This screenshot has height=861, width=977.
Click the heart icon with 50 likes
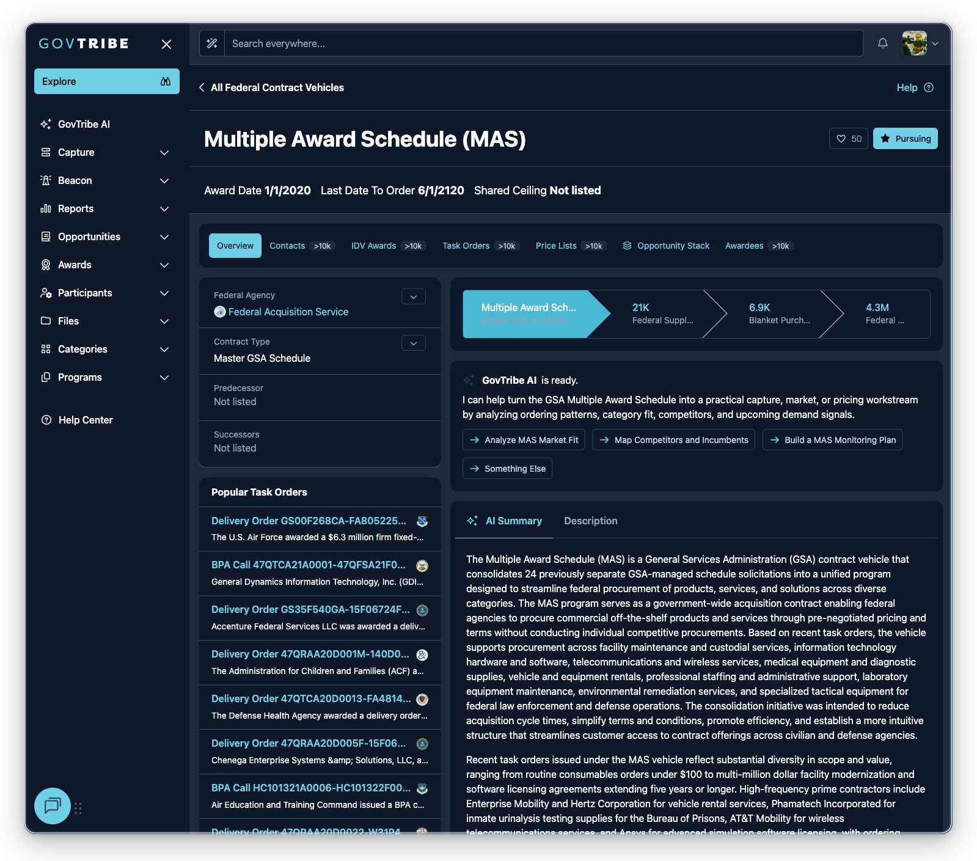click(x=841, y=139)
